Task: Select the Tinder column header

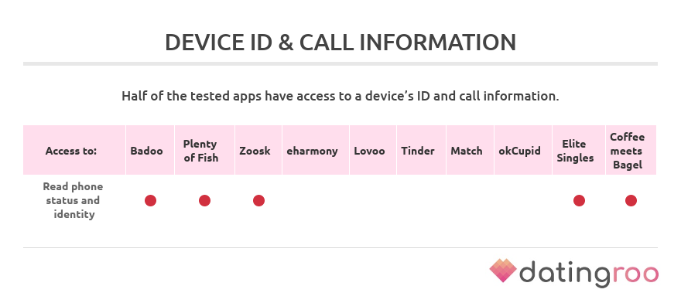Action: click(421, 150)
